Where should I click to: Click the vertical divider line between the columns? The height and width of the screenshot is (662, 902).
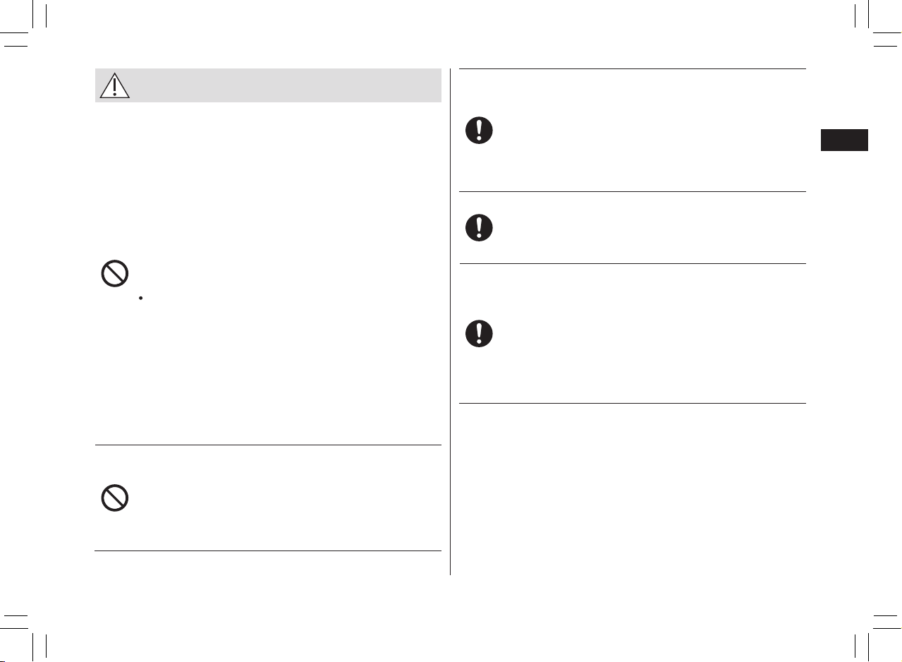coord(450,322)
